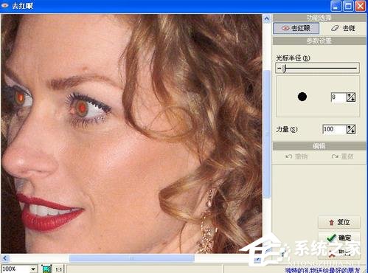Viewport: 368px width, 273px height.
Task: Click the black brush preview dot
Action: (302, 97)
